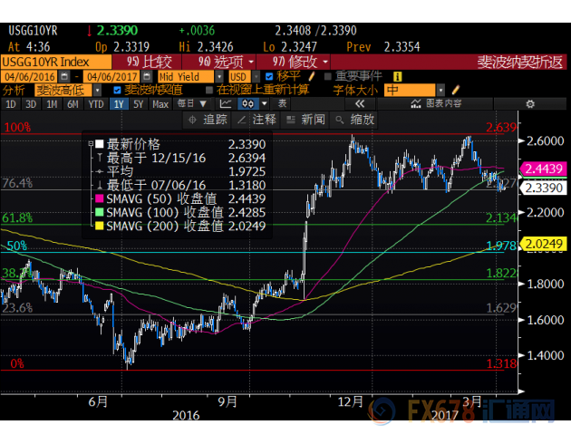Open the 新闻 news tool
Viewport: 571px width, 444px height.
(x=306, y=120)
